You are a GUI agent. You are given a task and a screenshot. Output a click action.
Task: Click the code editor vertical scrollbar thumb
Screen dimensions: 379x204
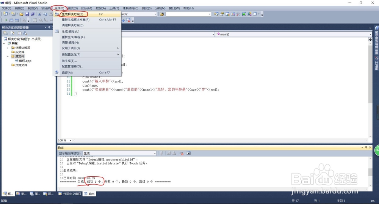coord(370,74)
